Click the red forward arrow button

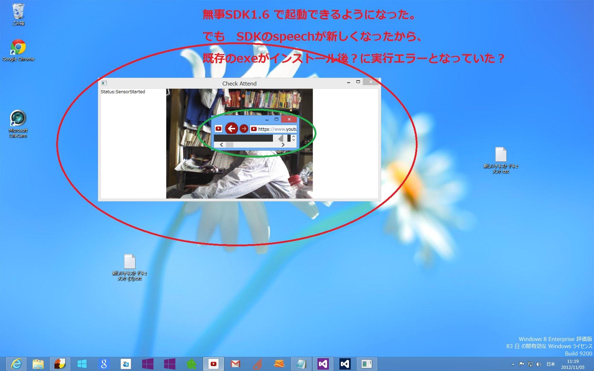244,129
